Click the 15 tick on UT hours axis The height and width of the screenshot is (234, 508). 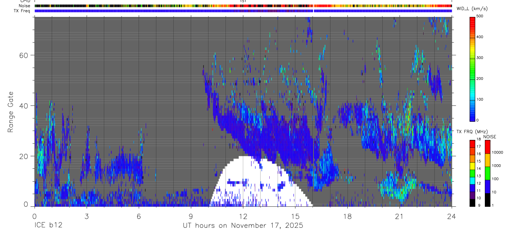(x=295, y=216)
